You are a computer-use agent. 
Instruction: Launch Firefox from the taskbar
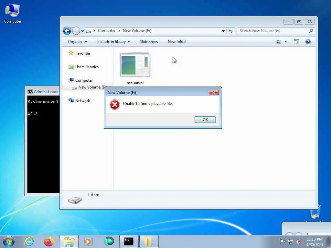48,242
